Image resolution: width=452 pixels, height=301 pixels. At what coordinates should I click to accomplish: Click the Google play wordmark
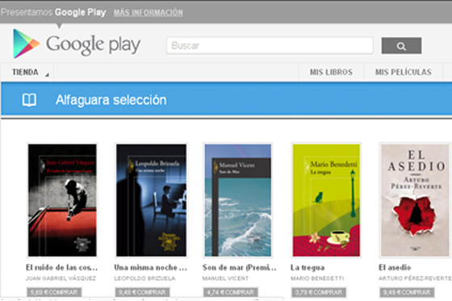pos(93,44)
